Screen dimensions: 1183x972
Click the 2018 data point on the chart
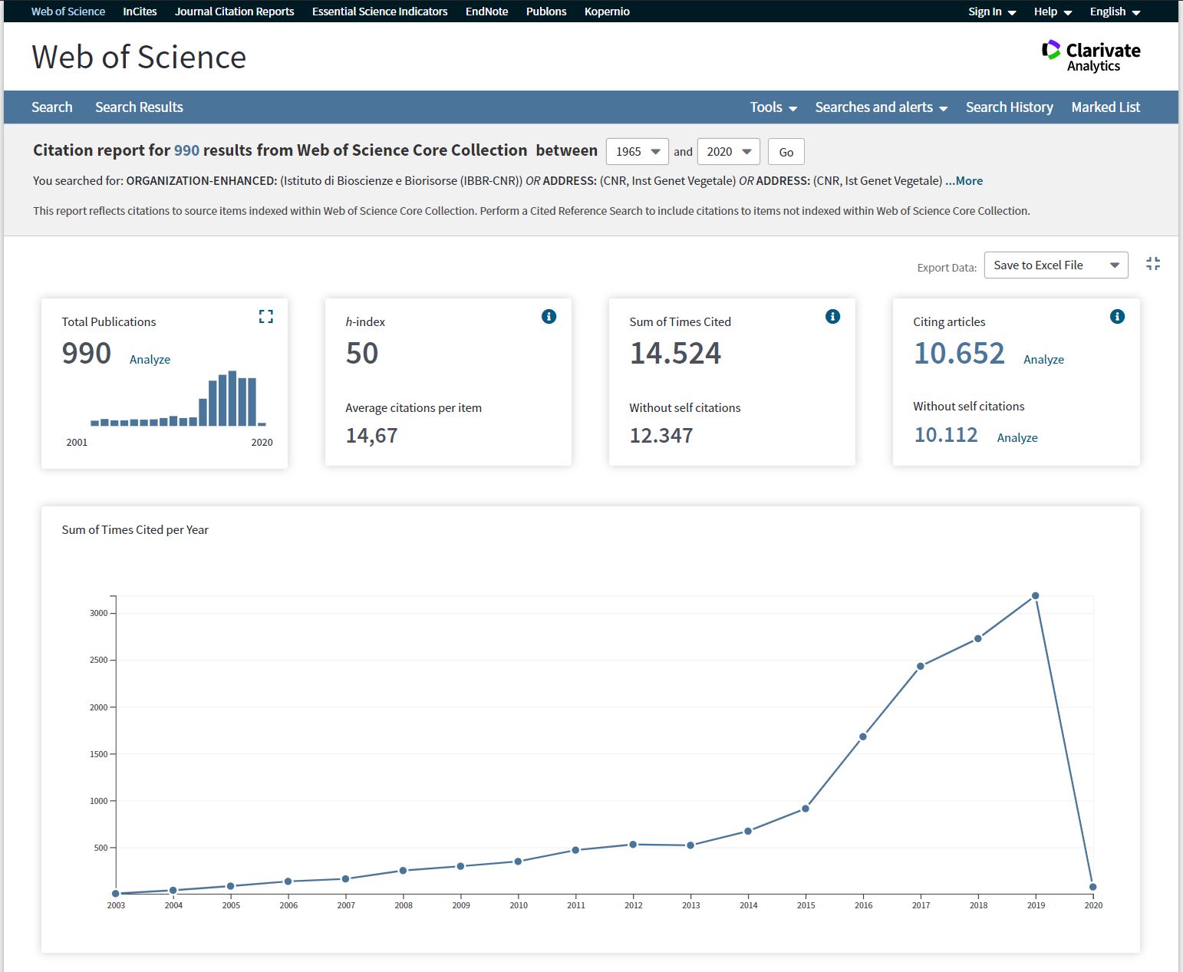tap(978, 638)
